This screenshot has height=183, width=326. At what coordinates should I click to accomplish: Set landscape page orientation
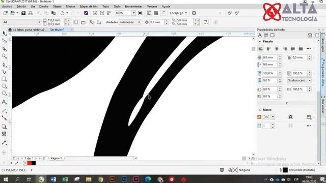83,22
